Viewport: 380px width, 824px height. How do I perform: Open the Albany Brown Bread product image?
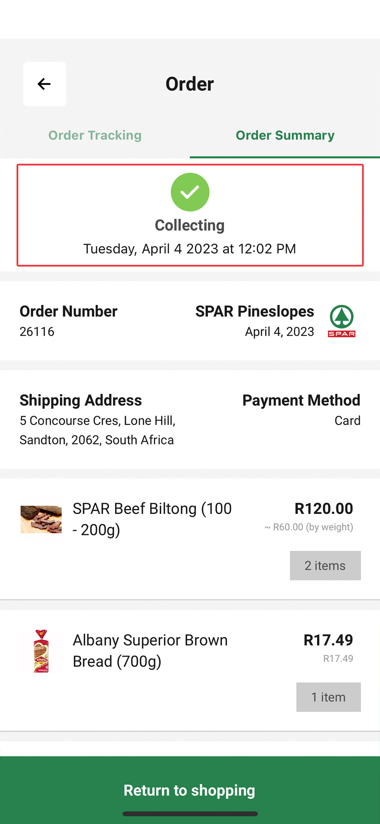(x=41, y=651)
